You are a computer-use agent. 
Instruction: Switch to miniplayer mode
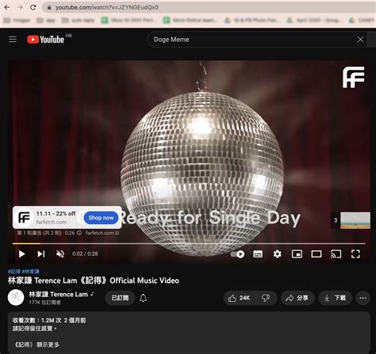[297, 254]
